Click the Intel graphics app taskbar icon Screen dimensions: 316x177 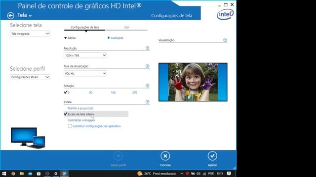click(x=65, y=174)
